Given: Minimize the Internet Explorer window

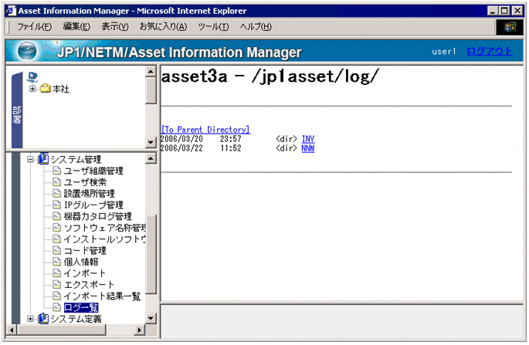Looking at the screenshot, I should tap(493, 11).
